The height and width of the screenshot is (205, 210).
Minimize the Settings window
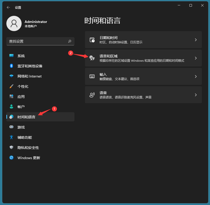pos(179,5)
